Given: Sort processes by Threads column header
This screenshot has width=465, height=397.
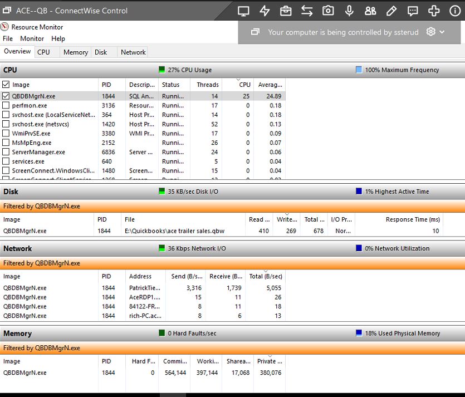Looking at the screenshot, I should click(x=207, y=85).
